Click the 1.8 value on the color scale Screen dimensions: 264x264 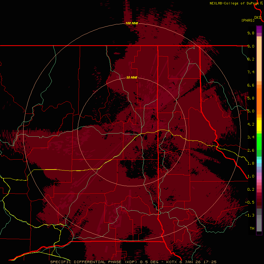pyautogui.click(x=251, y=163)
